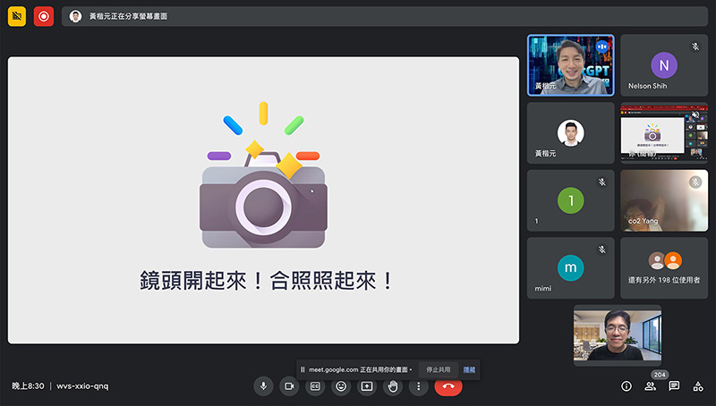Click the camera illustration in shared slide
Viewport: 716px width, 406px height.
coord(263,175)
